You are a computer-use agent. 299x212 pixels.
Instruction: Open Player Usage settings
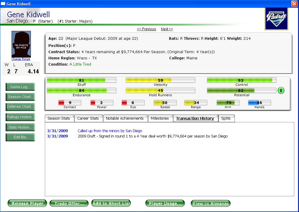tap(165, 203)
